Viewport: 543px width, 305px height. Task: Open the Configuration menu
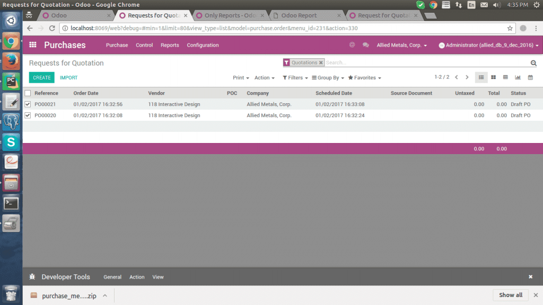[x=203, y=46]
